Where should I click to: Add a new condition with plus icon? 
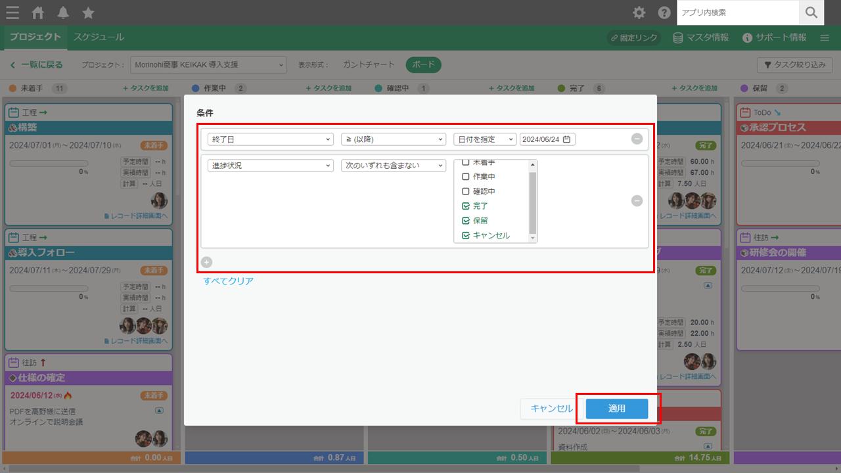pos(206,262)
